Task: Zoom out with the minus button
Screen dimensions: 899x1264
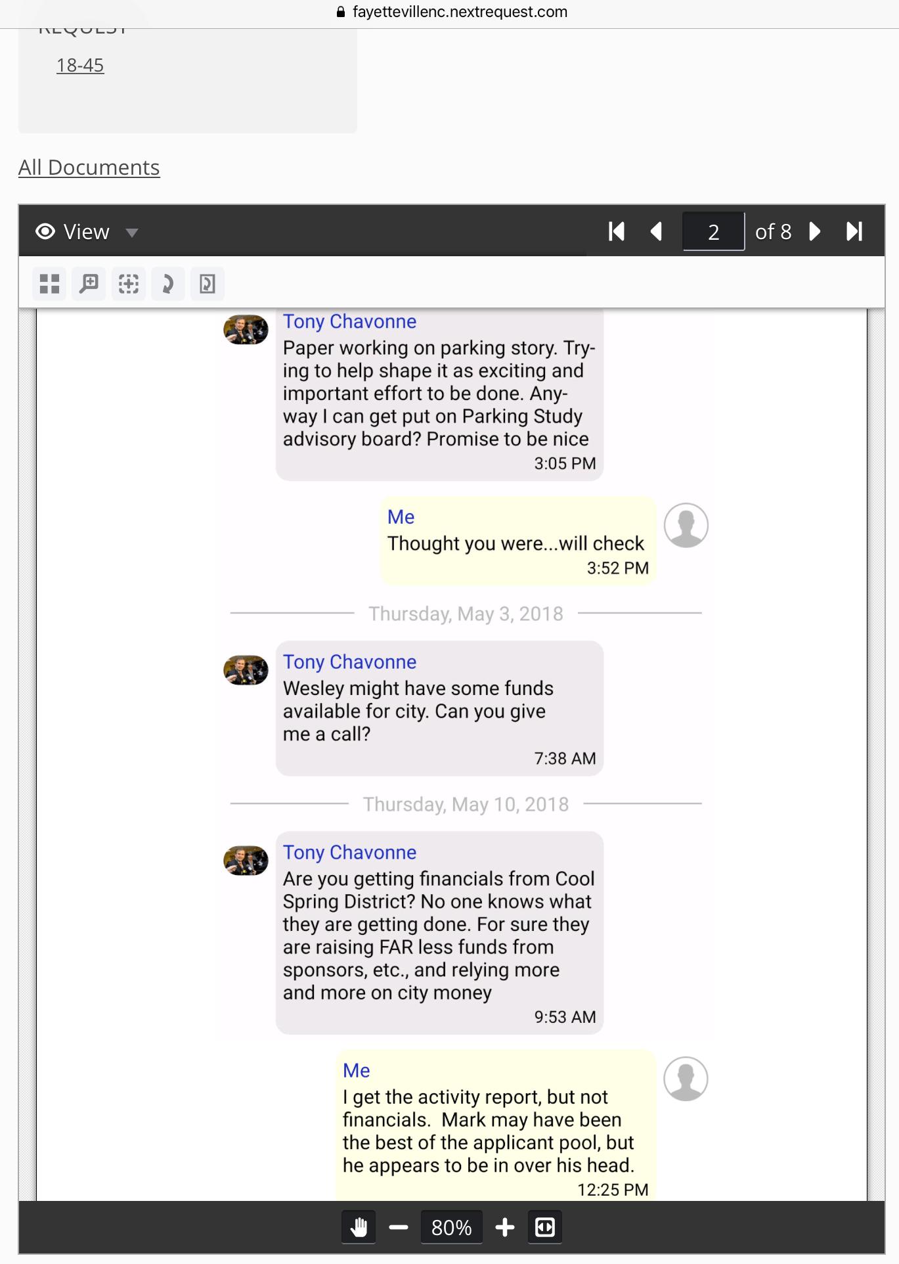Action: 398,1227
